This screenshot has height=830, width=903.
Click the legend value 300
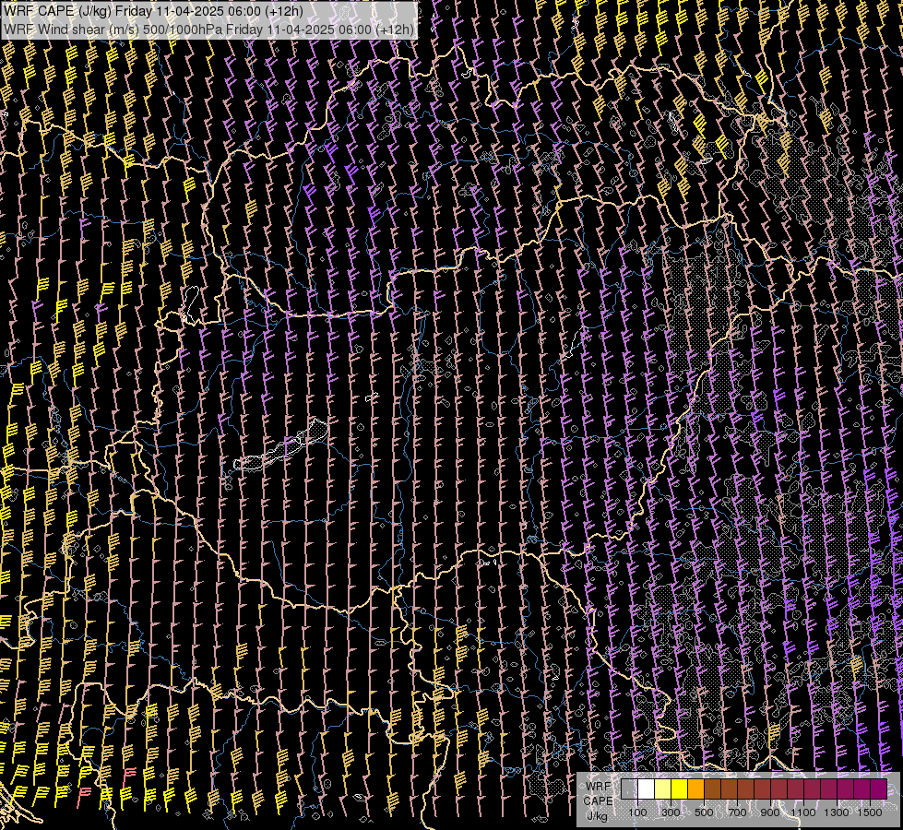671,812
